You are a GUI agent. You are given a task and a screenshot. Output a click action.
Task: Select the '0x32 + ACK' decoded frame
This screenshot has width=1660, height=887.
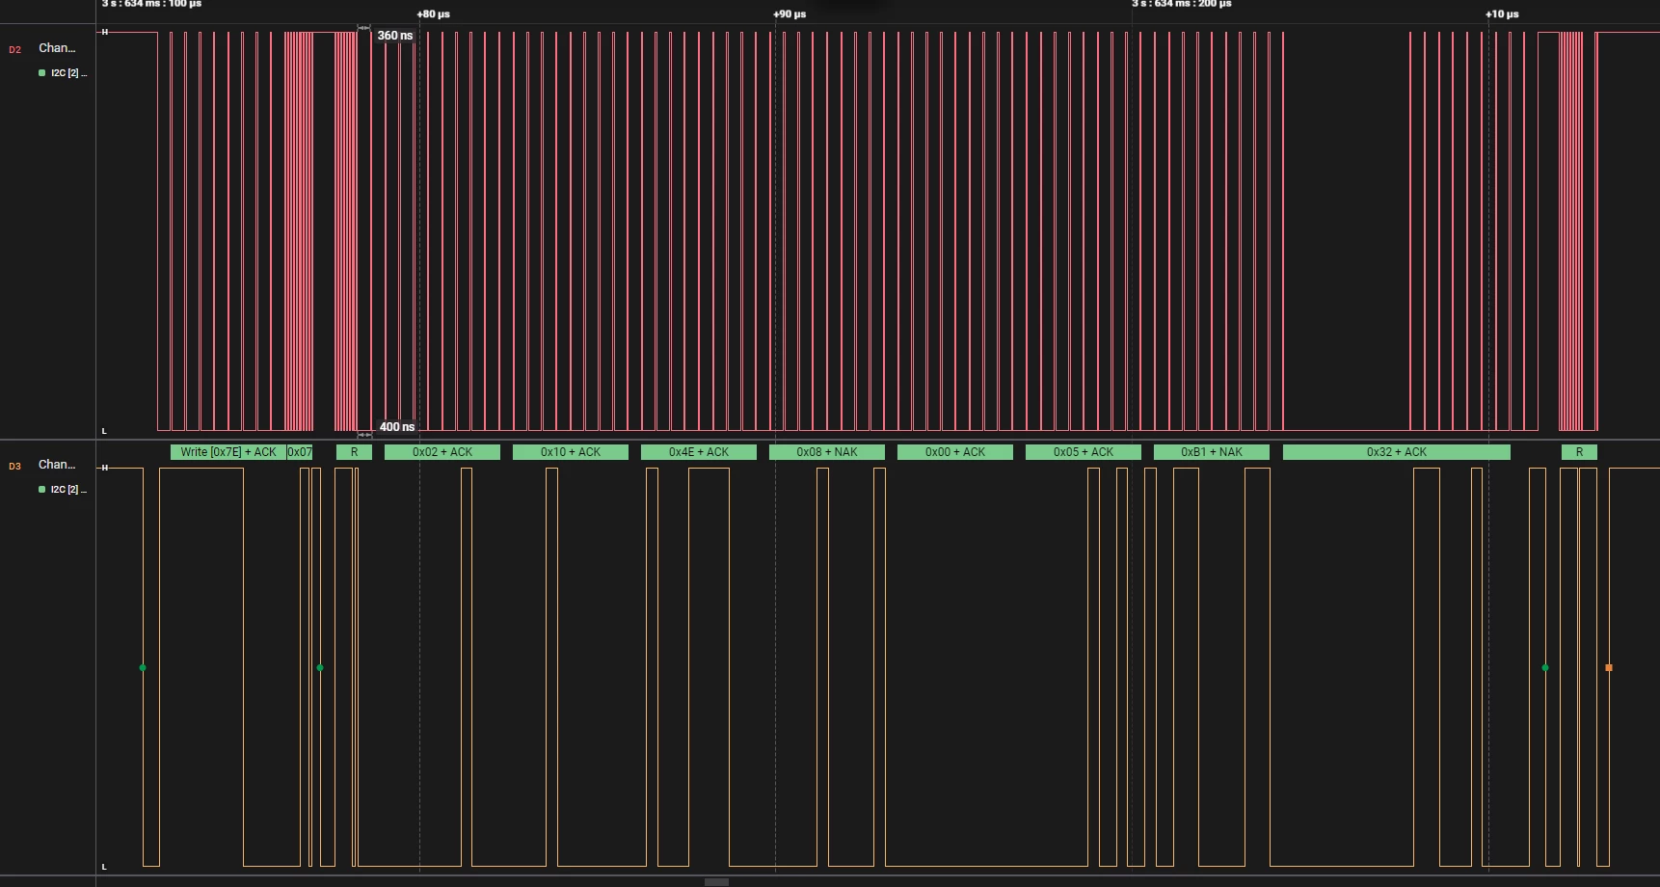click(x=1397, y=452)
